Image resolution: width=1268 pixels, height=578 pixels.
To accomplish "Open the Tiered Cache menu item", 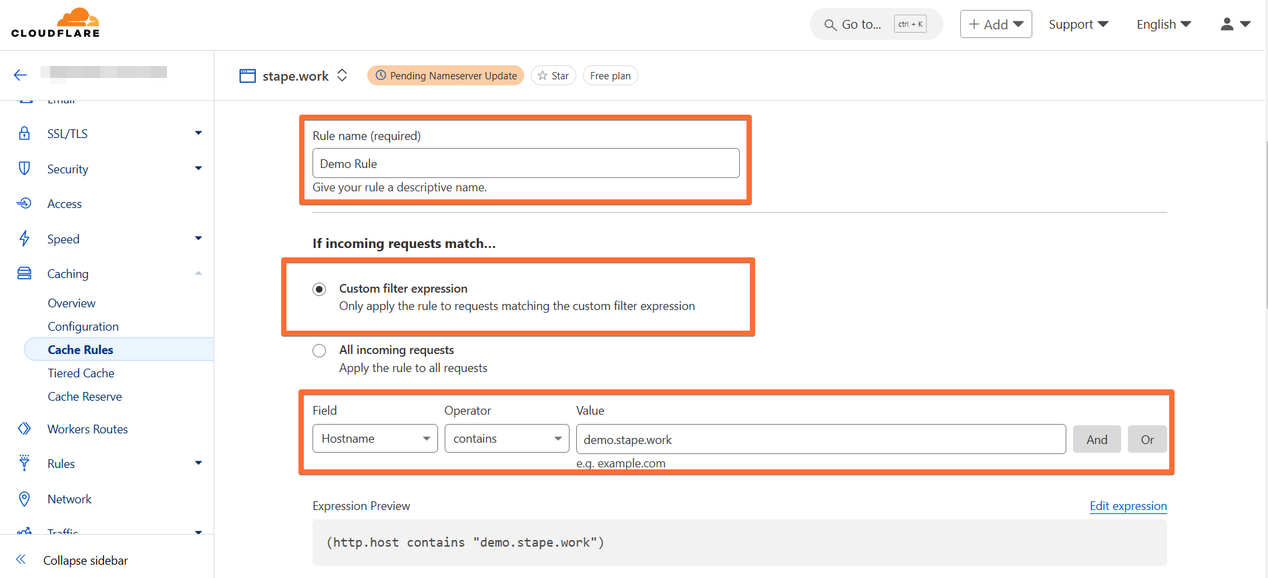I will pos(81,373).
